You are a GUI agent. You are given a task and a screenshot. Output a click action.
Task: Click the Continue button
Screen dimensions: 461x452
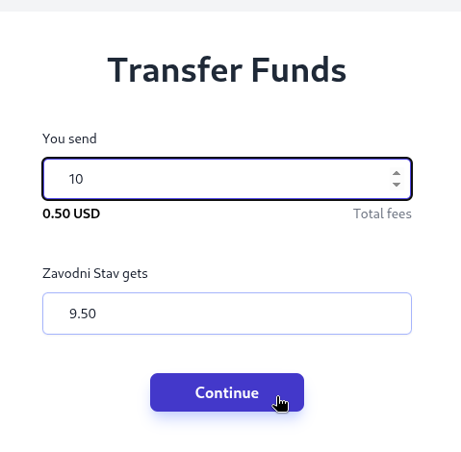[227, 392]
